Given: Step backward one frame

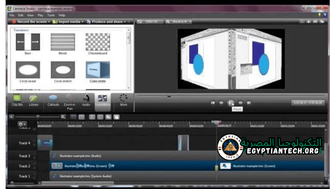Looking at the screenshot, I should [221, 103].
